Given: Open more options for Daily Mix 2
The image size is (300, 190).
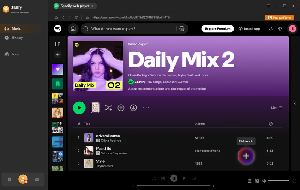Looking at the screenshot, I should point(146,108).
